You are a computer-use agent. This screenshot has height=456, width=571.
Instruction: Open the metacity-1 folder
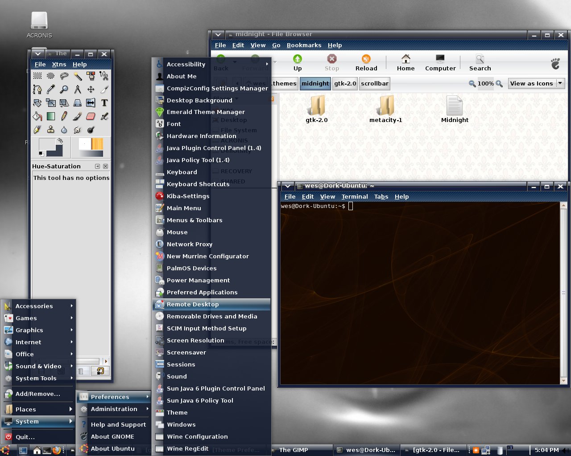pos(386,109)
